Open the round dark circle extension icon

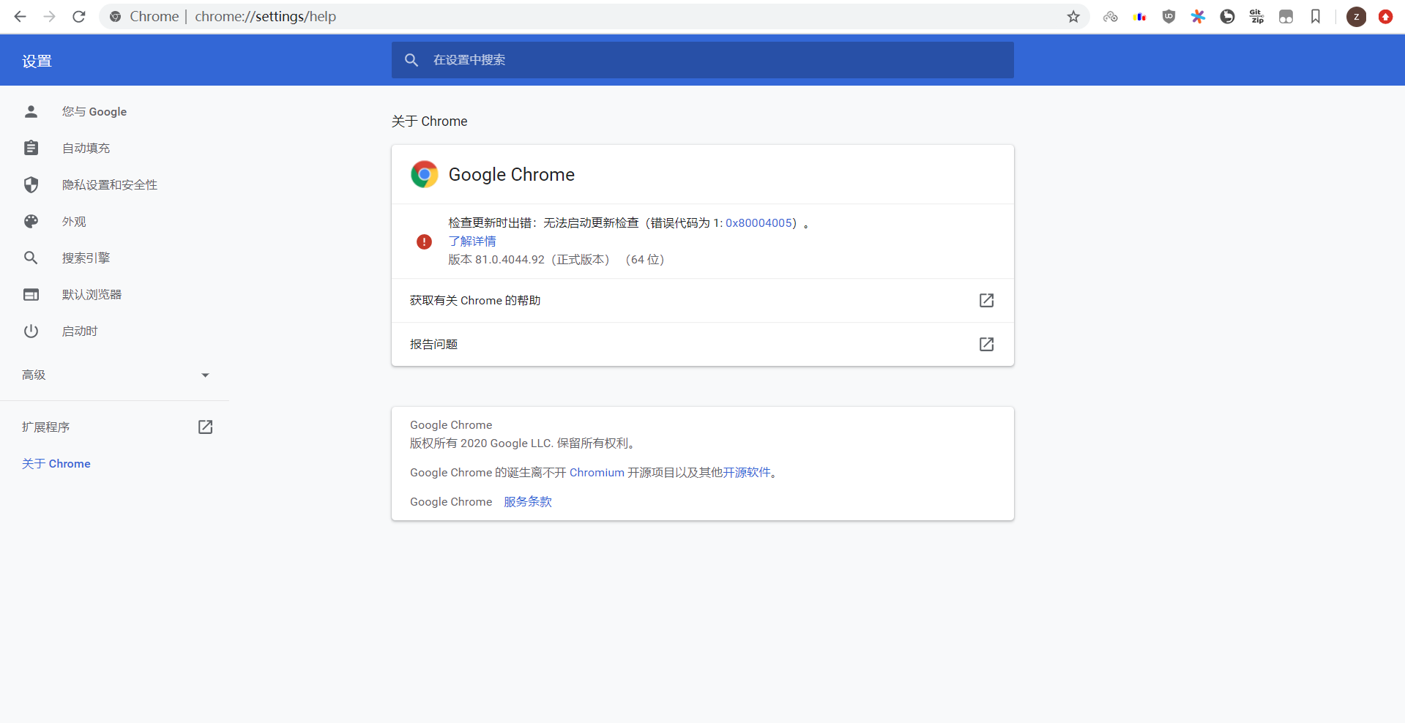1227,16
